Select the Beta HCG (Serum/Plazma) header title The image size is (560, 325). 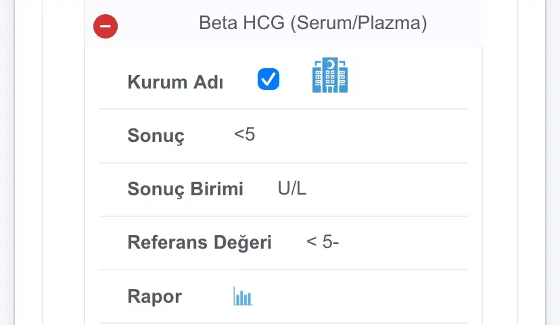313,23
